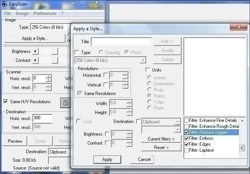Open the empty dropdown below Clipboard
The width and height of the screenshot is (250, 174).
[177, 129]
